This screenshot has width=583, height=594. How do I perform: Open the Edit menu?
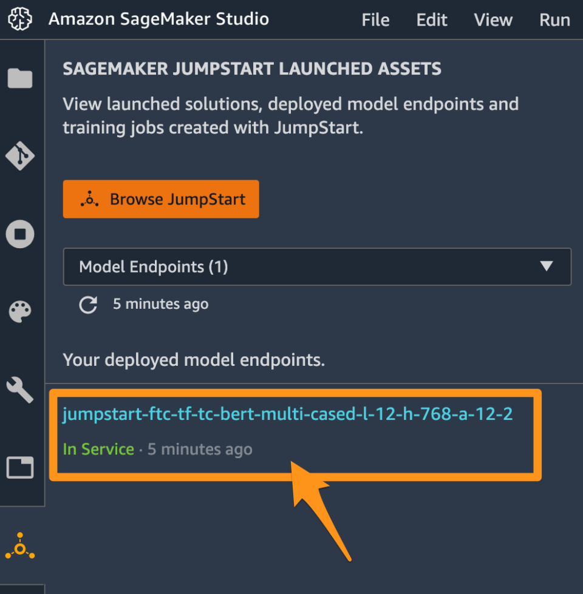[431, 19]
